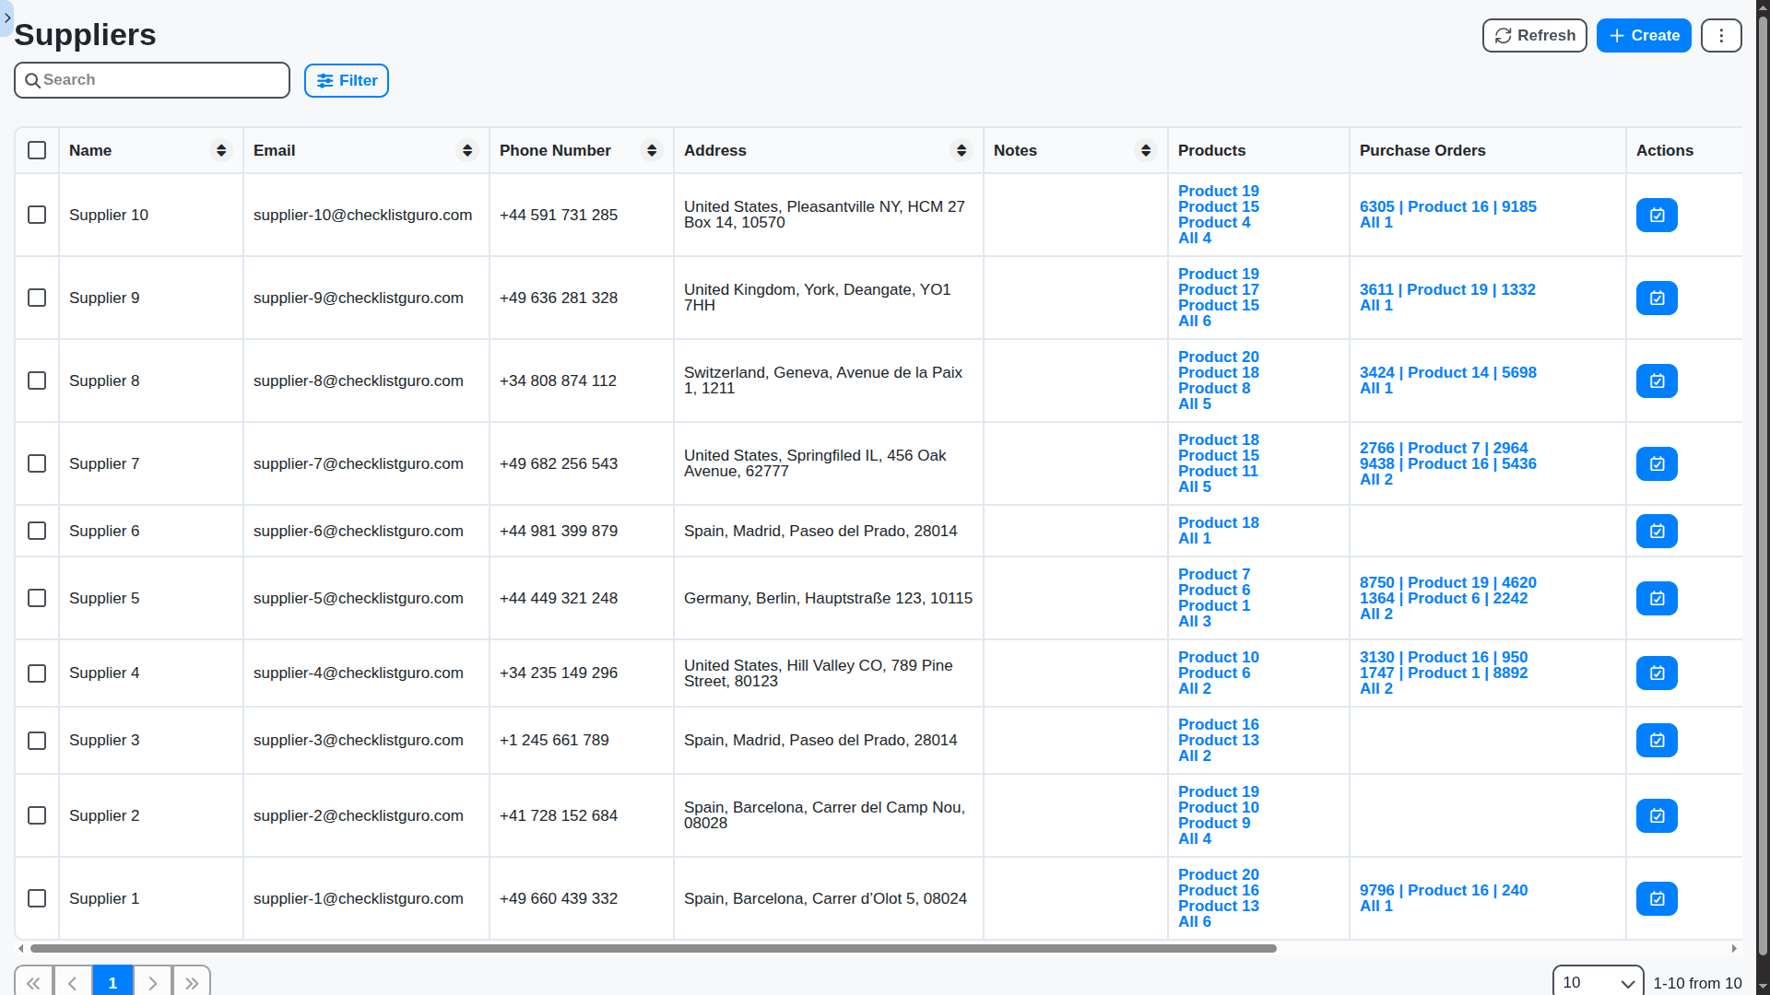Sort by the Phone Number column
1770x995 pixels.
(652, 151)
